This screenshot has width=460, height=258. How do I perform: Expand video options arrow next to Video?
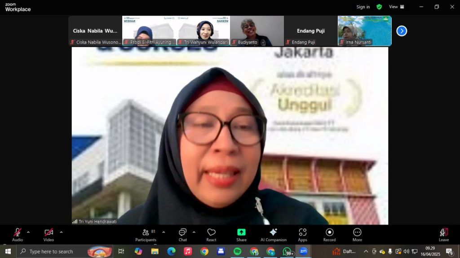pyautogui.click(x=61, y=232)
